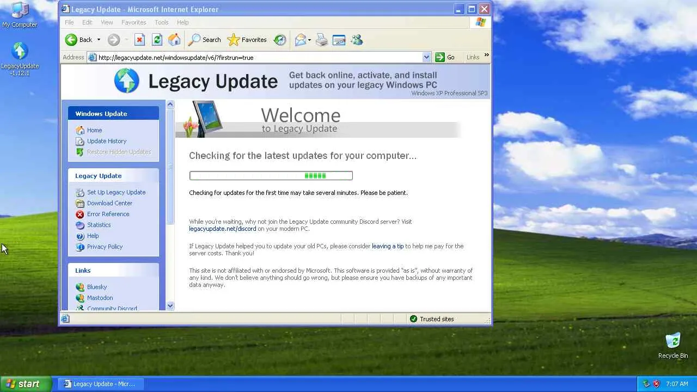Click in the Address bar URL field
697x392 pixels.
259,57
